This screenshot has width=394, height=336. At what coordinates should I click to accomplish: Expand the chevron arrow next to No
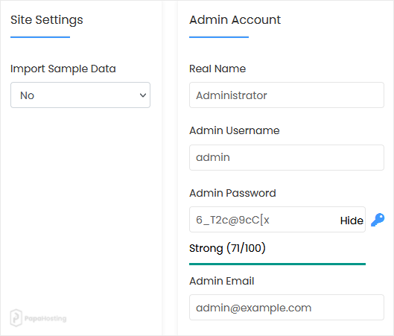[143, 95]
